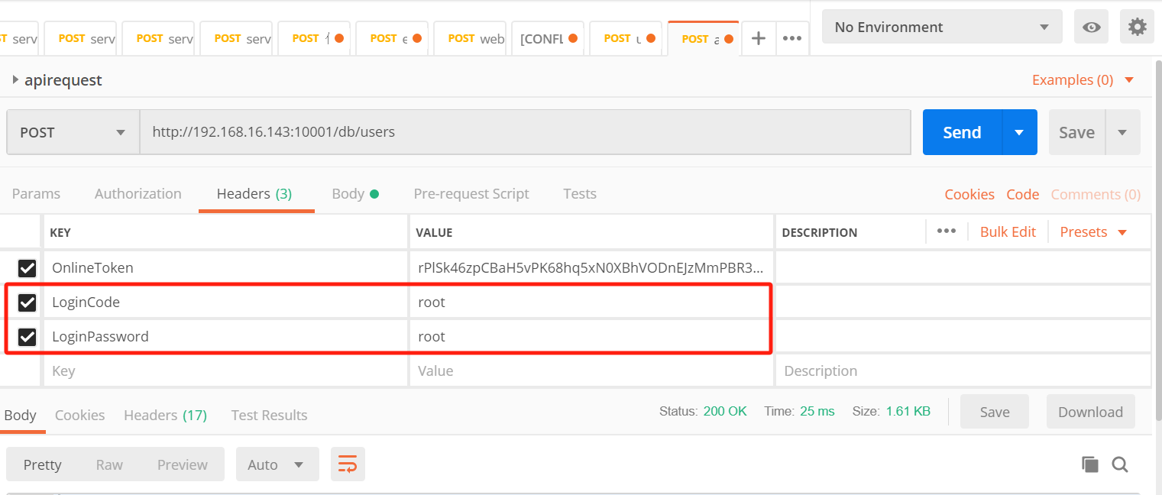Image resolution: width=1162 pixels, height=495 pixels.
Task: Open a new request tab with plus icon
Action: tap(759, 38)
